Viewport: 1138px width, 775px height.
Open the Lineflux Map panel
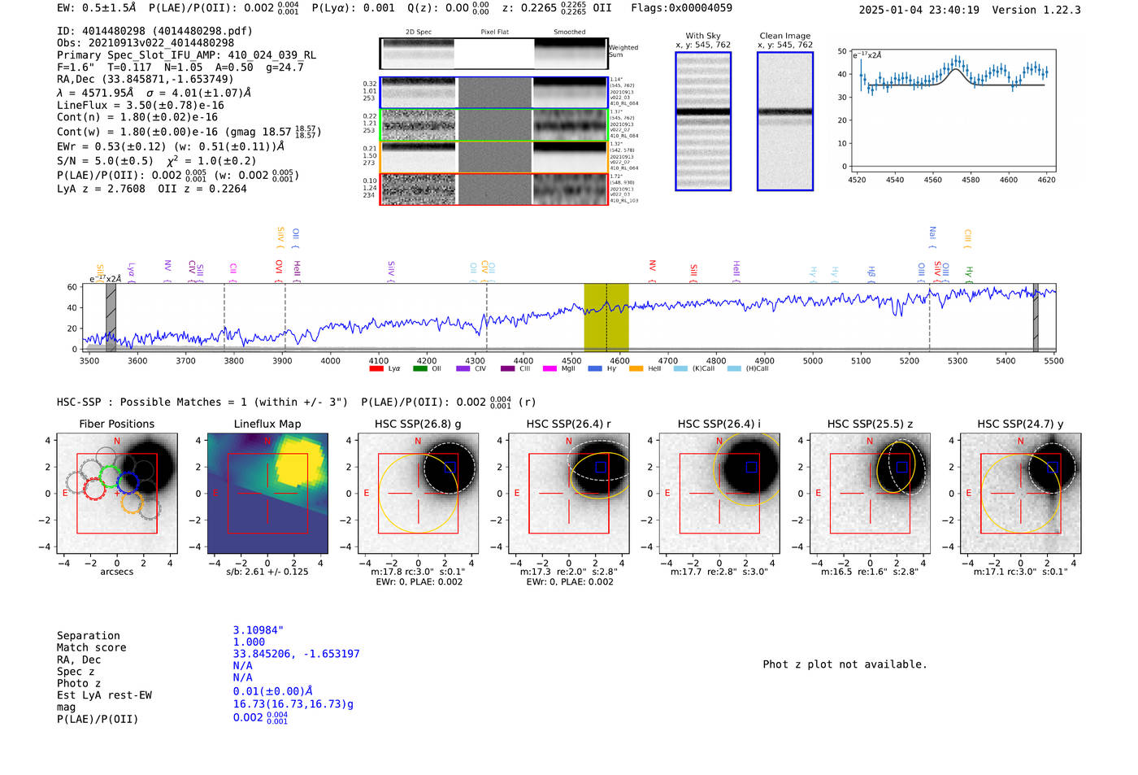267,494
